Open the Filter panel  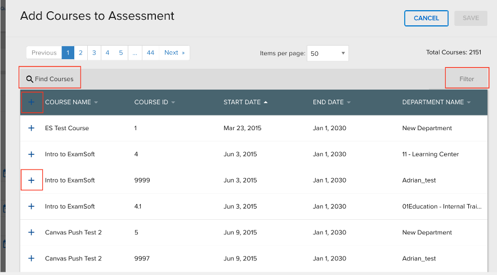[467, 79]
